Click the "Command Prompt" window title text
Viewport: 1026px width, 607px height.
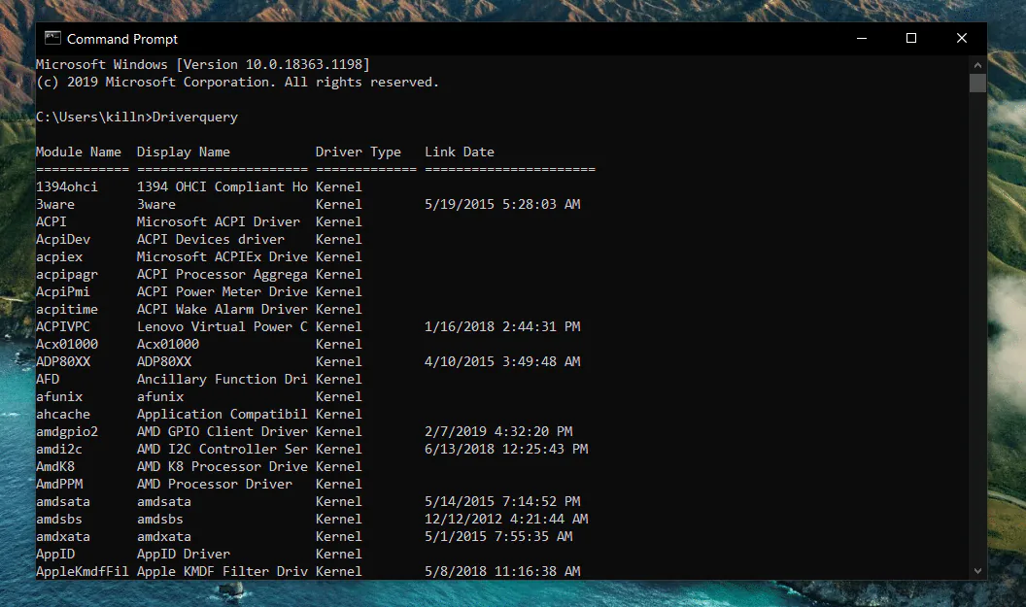coord(122,39)
